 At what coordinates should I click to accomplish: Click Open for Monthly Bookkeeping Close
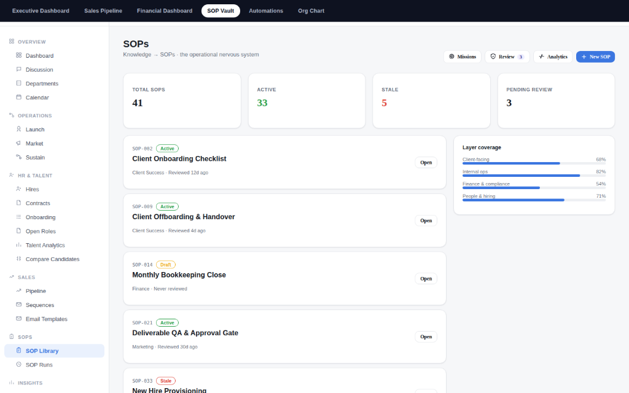(x=426, y=279)
